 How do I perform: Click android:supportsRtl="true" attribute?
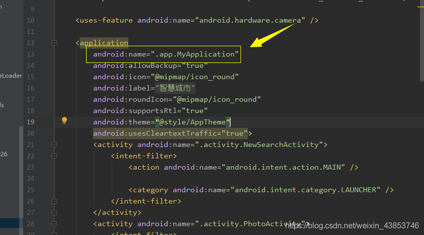[151, 111]
